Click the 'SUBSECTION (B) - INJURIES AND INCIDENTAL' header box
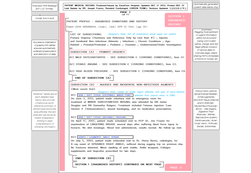The width and height of the screenshot is (251, 173). 123,84
